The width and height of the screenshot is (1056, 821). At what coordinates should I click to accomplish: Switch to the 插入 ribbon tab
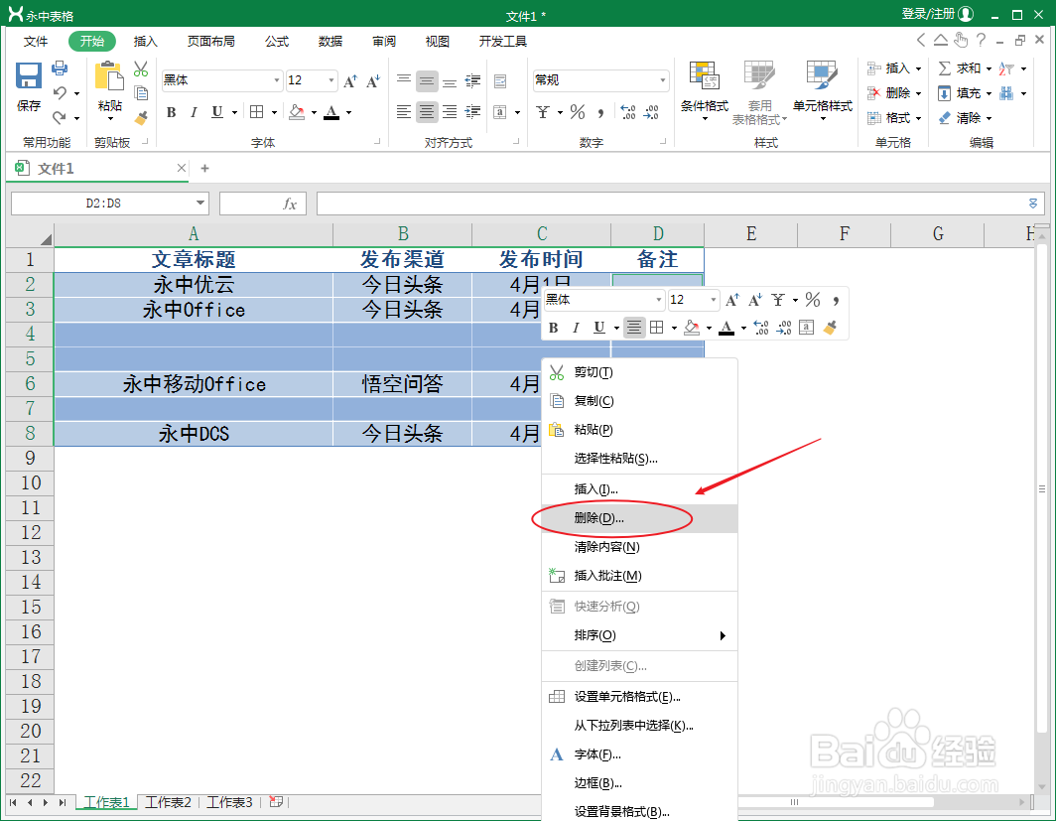point(145,41)
